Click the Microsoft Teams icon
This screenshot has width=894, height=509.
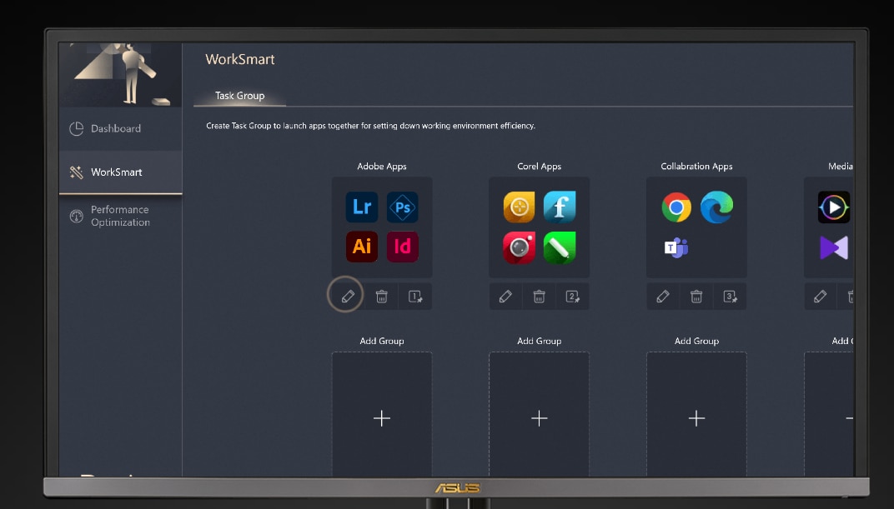(x=676, y=247)
